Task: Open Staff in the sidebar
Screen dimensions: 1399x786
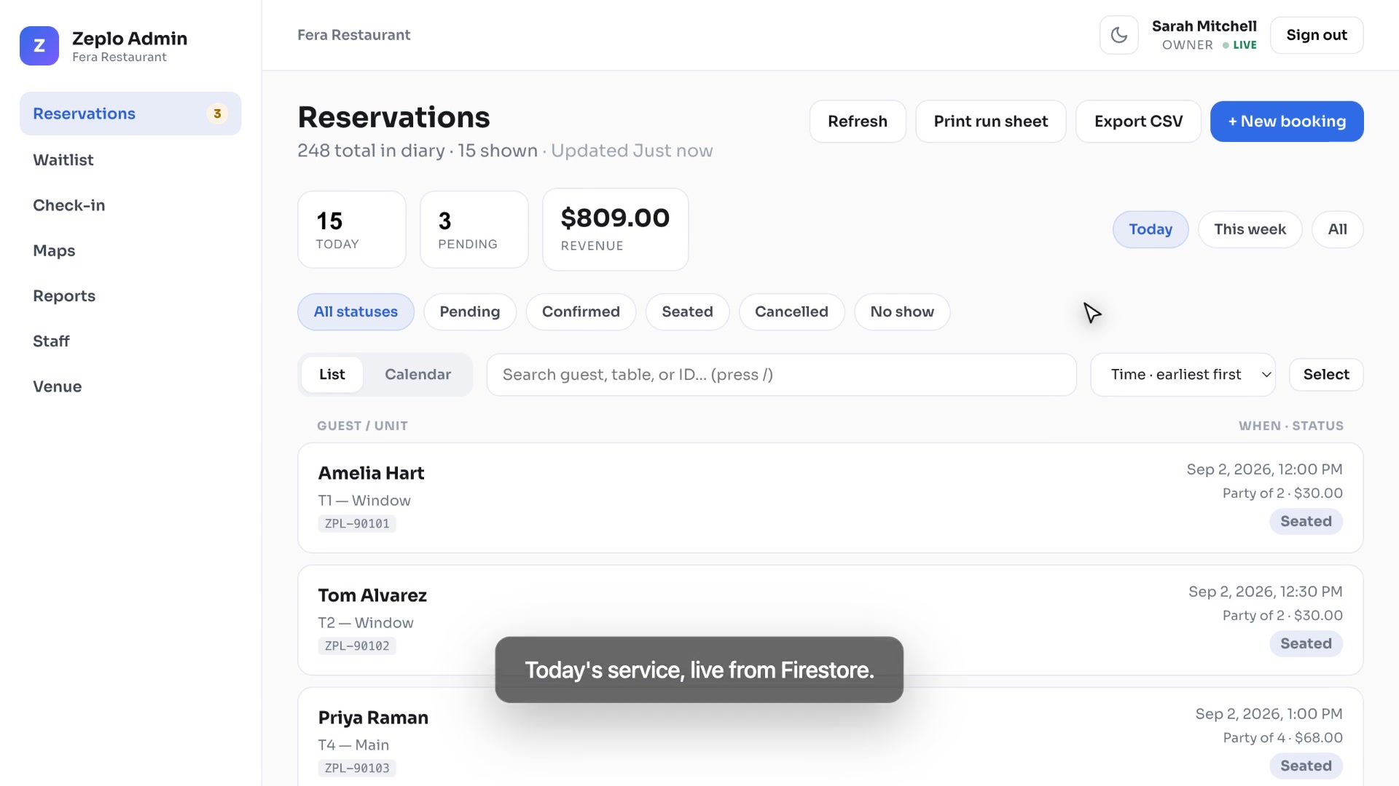Action: click(130, 341)
